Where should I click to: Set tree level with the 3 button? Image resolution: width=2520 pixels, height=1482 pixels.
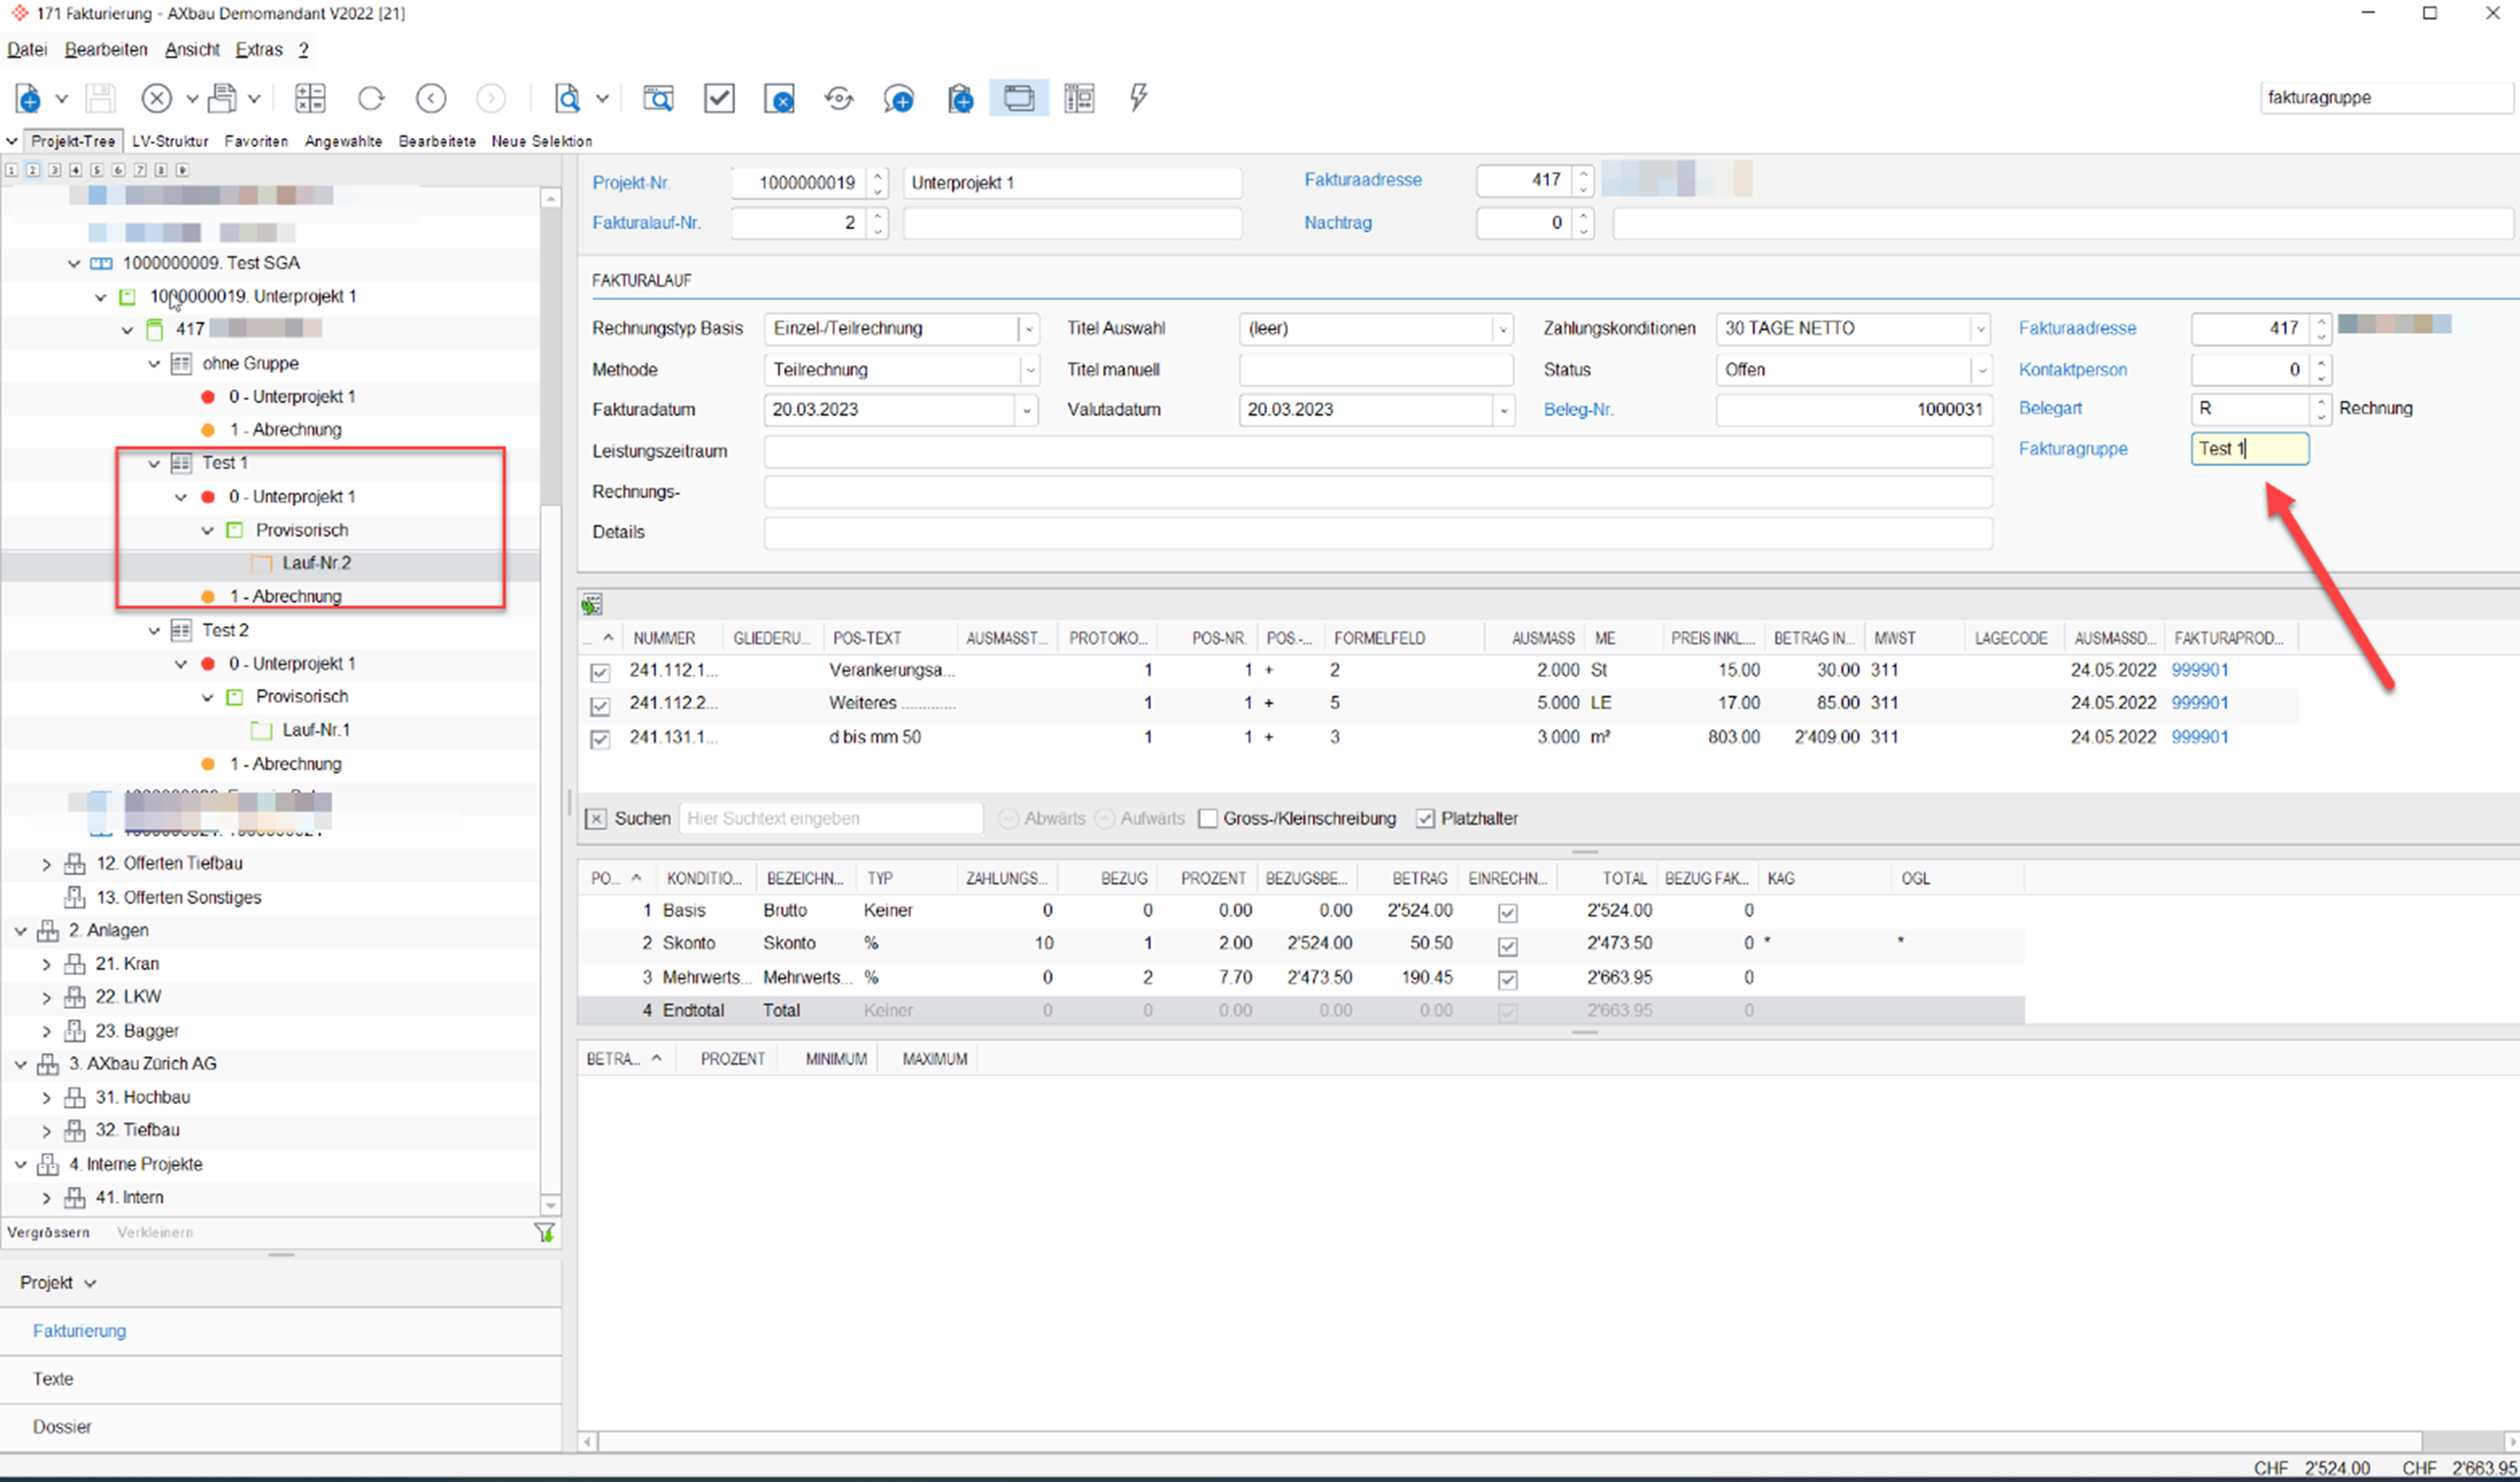[54, 170]
